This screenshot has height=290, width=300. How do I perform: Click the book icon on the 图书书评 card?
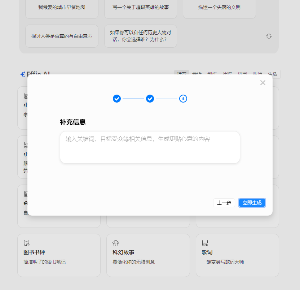point(26,243)
